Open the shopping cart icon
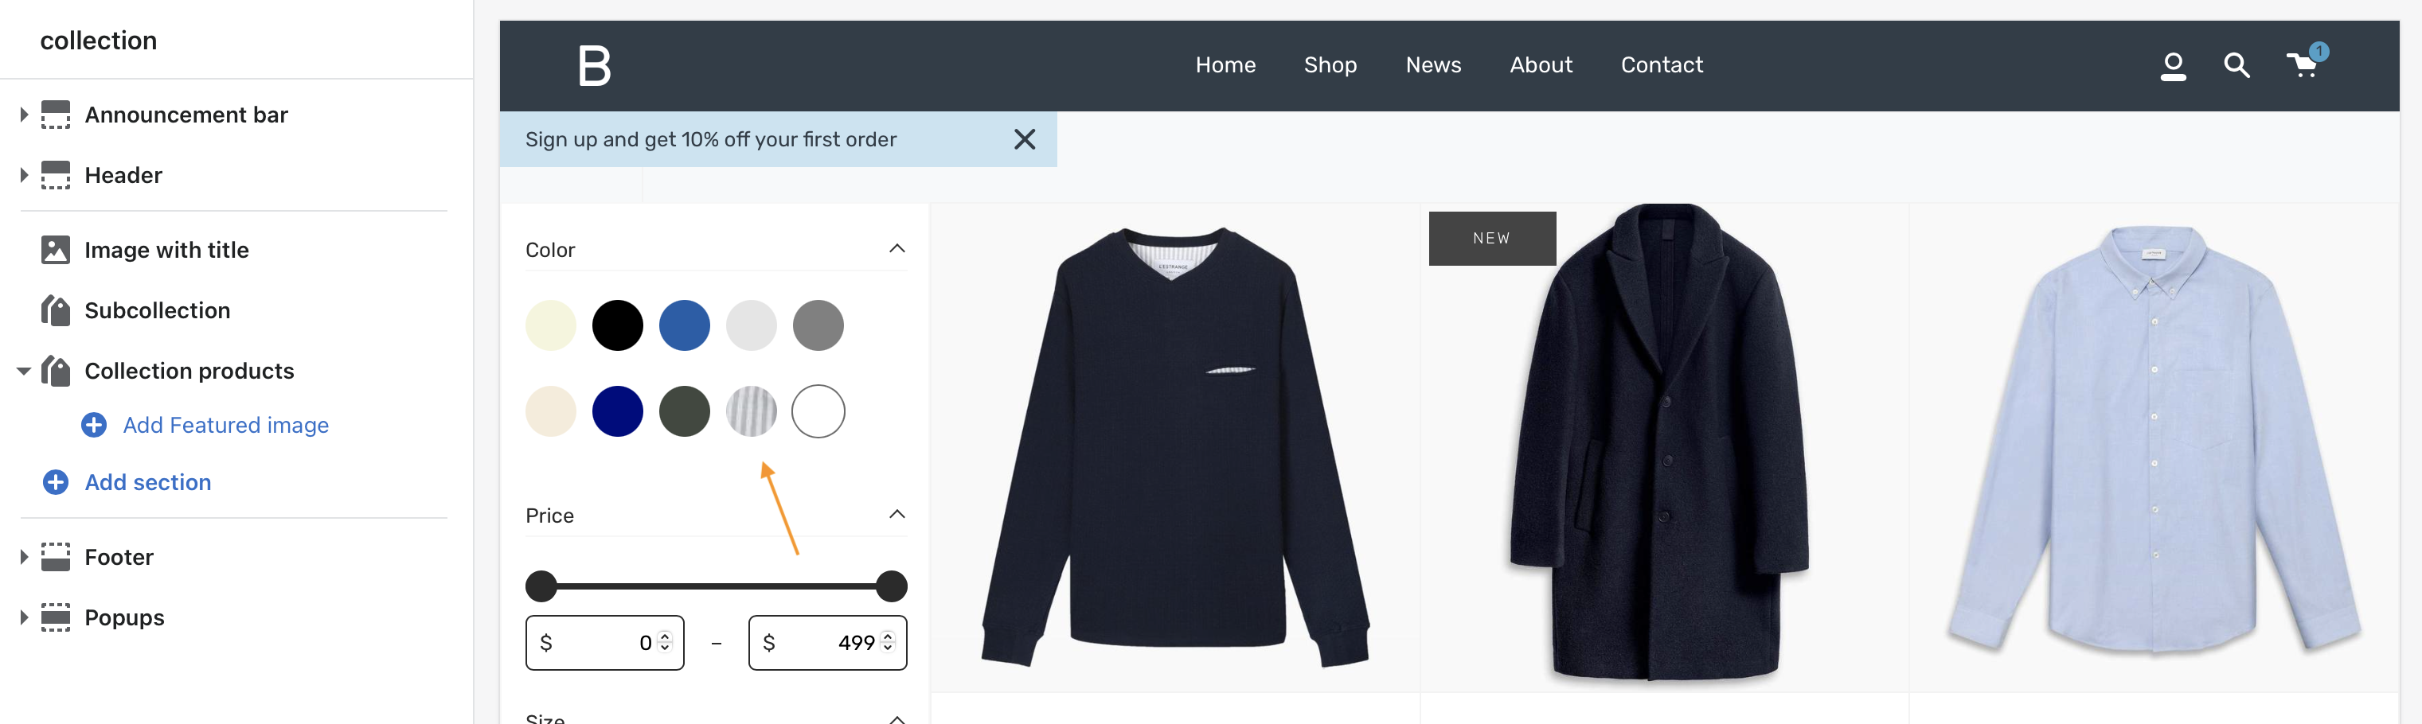 tap(2302, 64)
